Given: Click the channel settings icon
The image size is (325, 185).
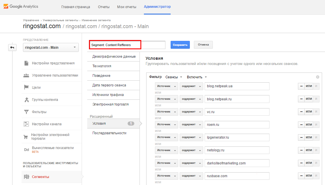Looking at the screenshot, I should click(26, 124).
